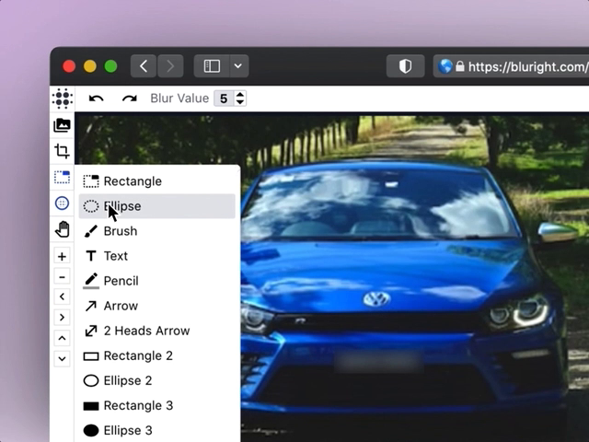Choose Brush from the shapes menu

pos(157,231)
